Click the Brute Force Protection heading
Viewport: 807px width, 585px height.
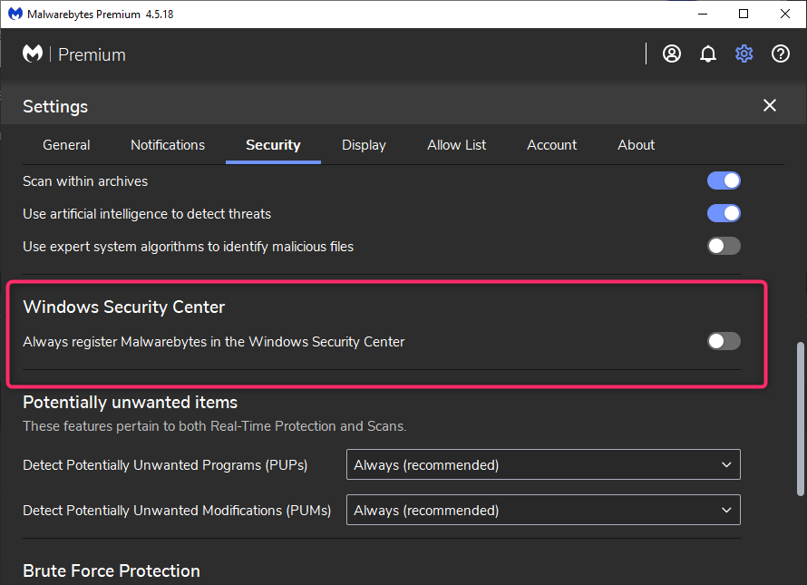tap(112, 570)
